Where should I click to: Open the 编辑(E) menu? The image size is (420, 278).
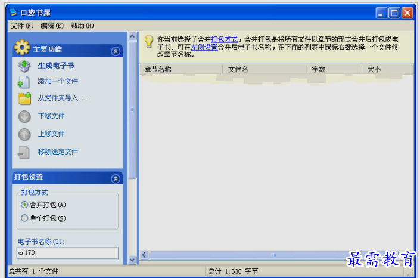[x=52, y=26]
